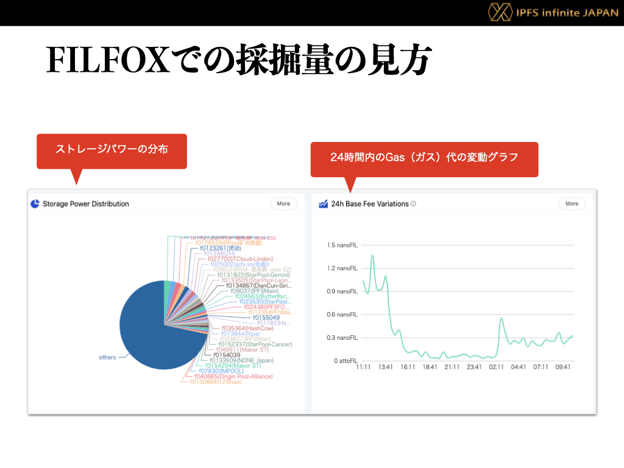Select the f0128559(BPool矿池联盟) pie label

pos(229,243)
